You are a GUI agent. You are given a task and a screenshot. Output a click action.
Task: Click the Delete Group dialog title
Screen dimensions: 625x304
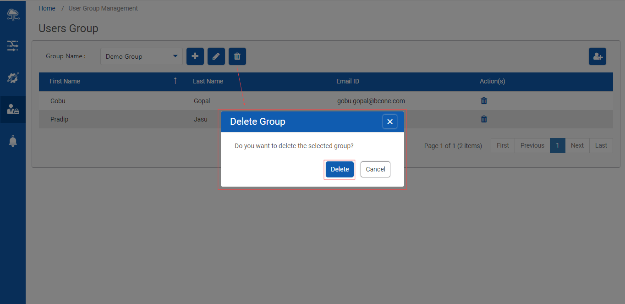(258, 122)
